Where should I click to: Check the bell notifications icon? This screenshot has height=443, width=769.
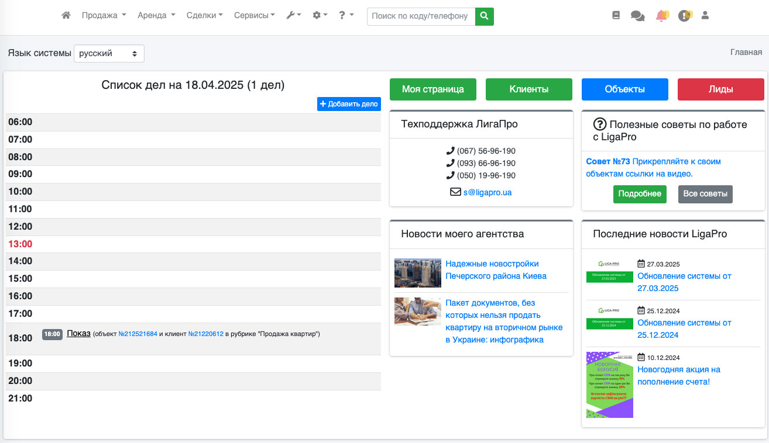pyautogui.click(x=661, y=16)
